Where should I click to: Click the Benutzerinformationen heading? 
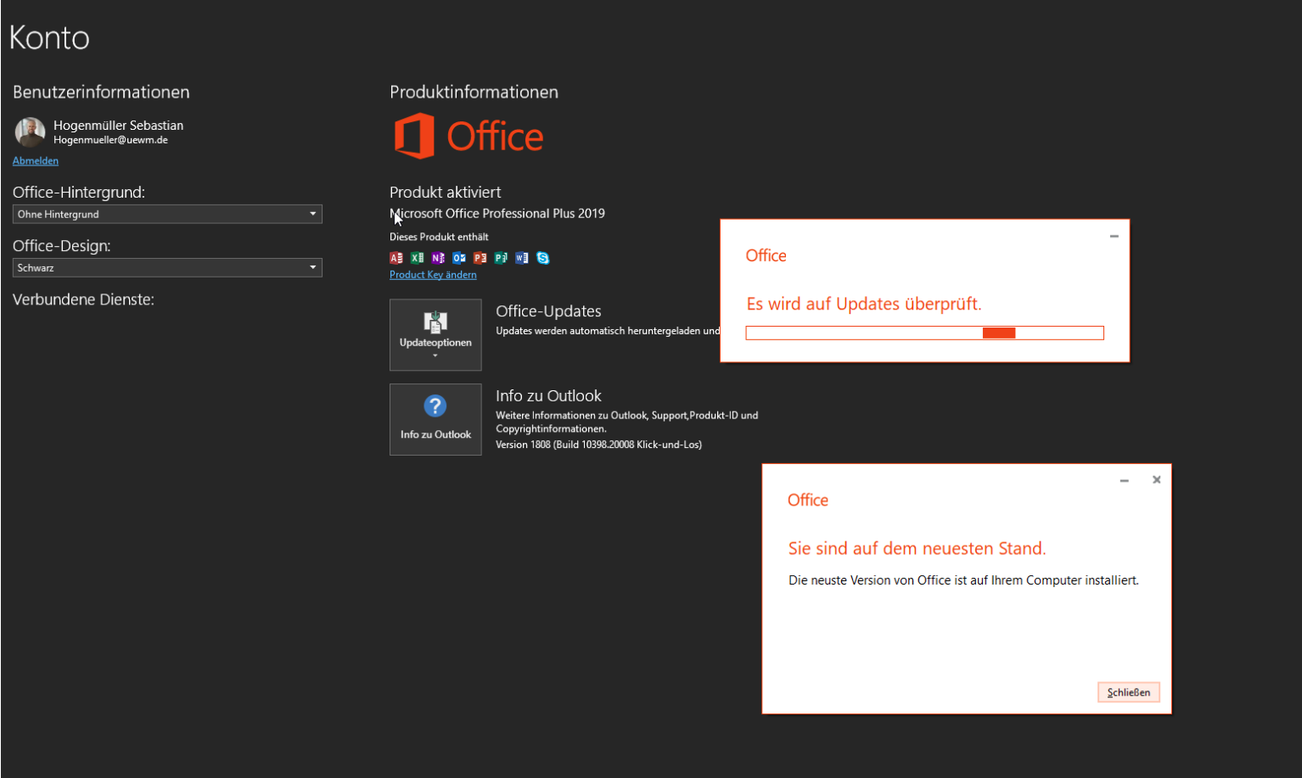101,92
